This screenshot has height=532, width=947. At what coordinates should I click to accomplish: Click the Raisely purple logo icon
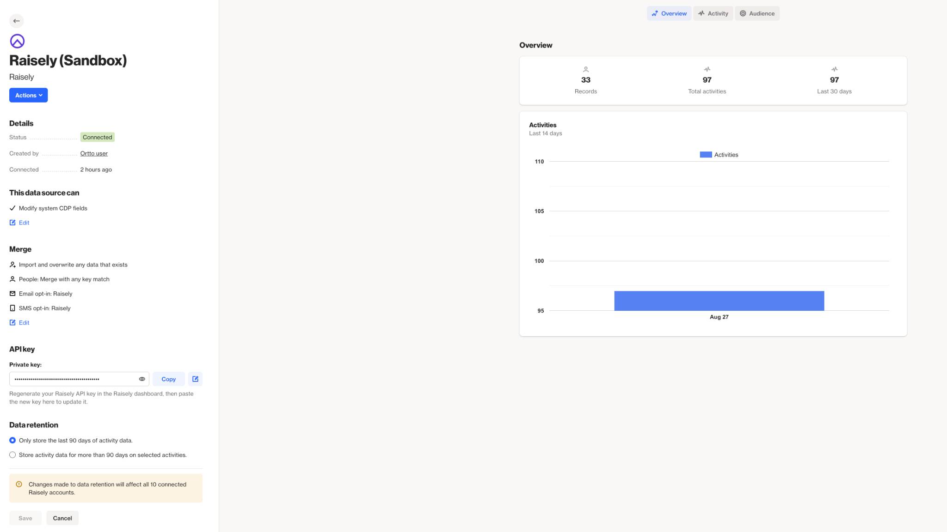(17, 41)
